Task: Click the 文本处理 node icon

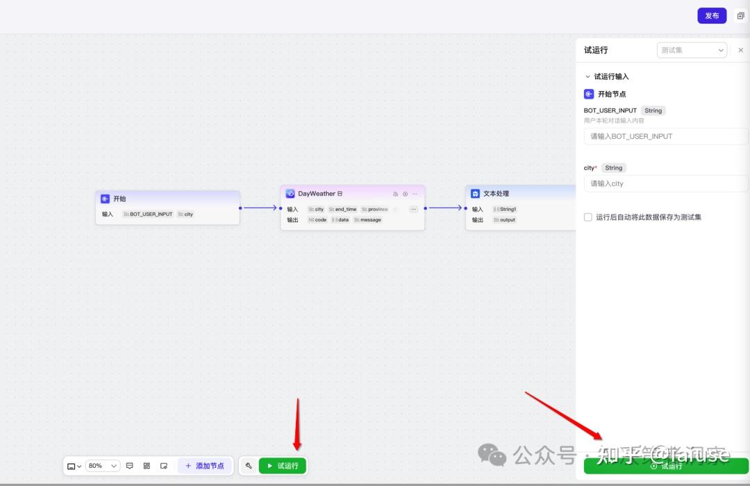Action: click(475, 194)
